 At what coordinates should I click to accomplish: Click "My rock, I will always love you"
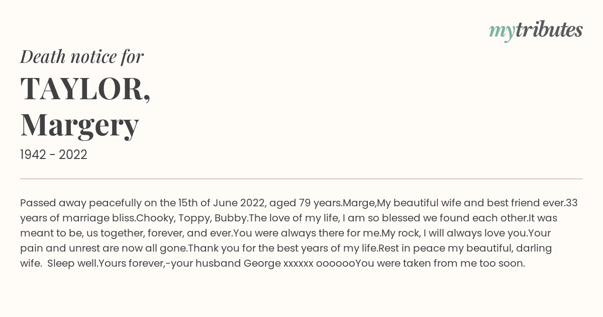(454, 233)
